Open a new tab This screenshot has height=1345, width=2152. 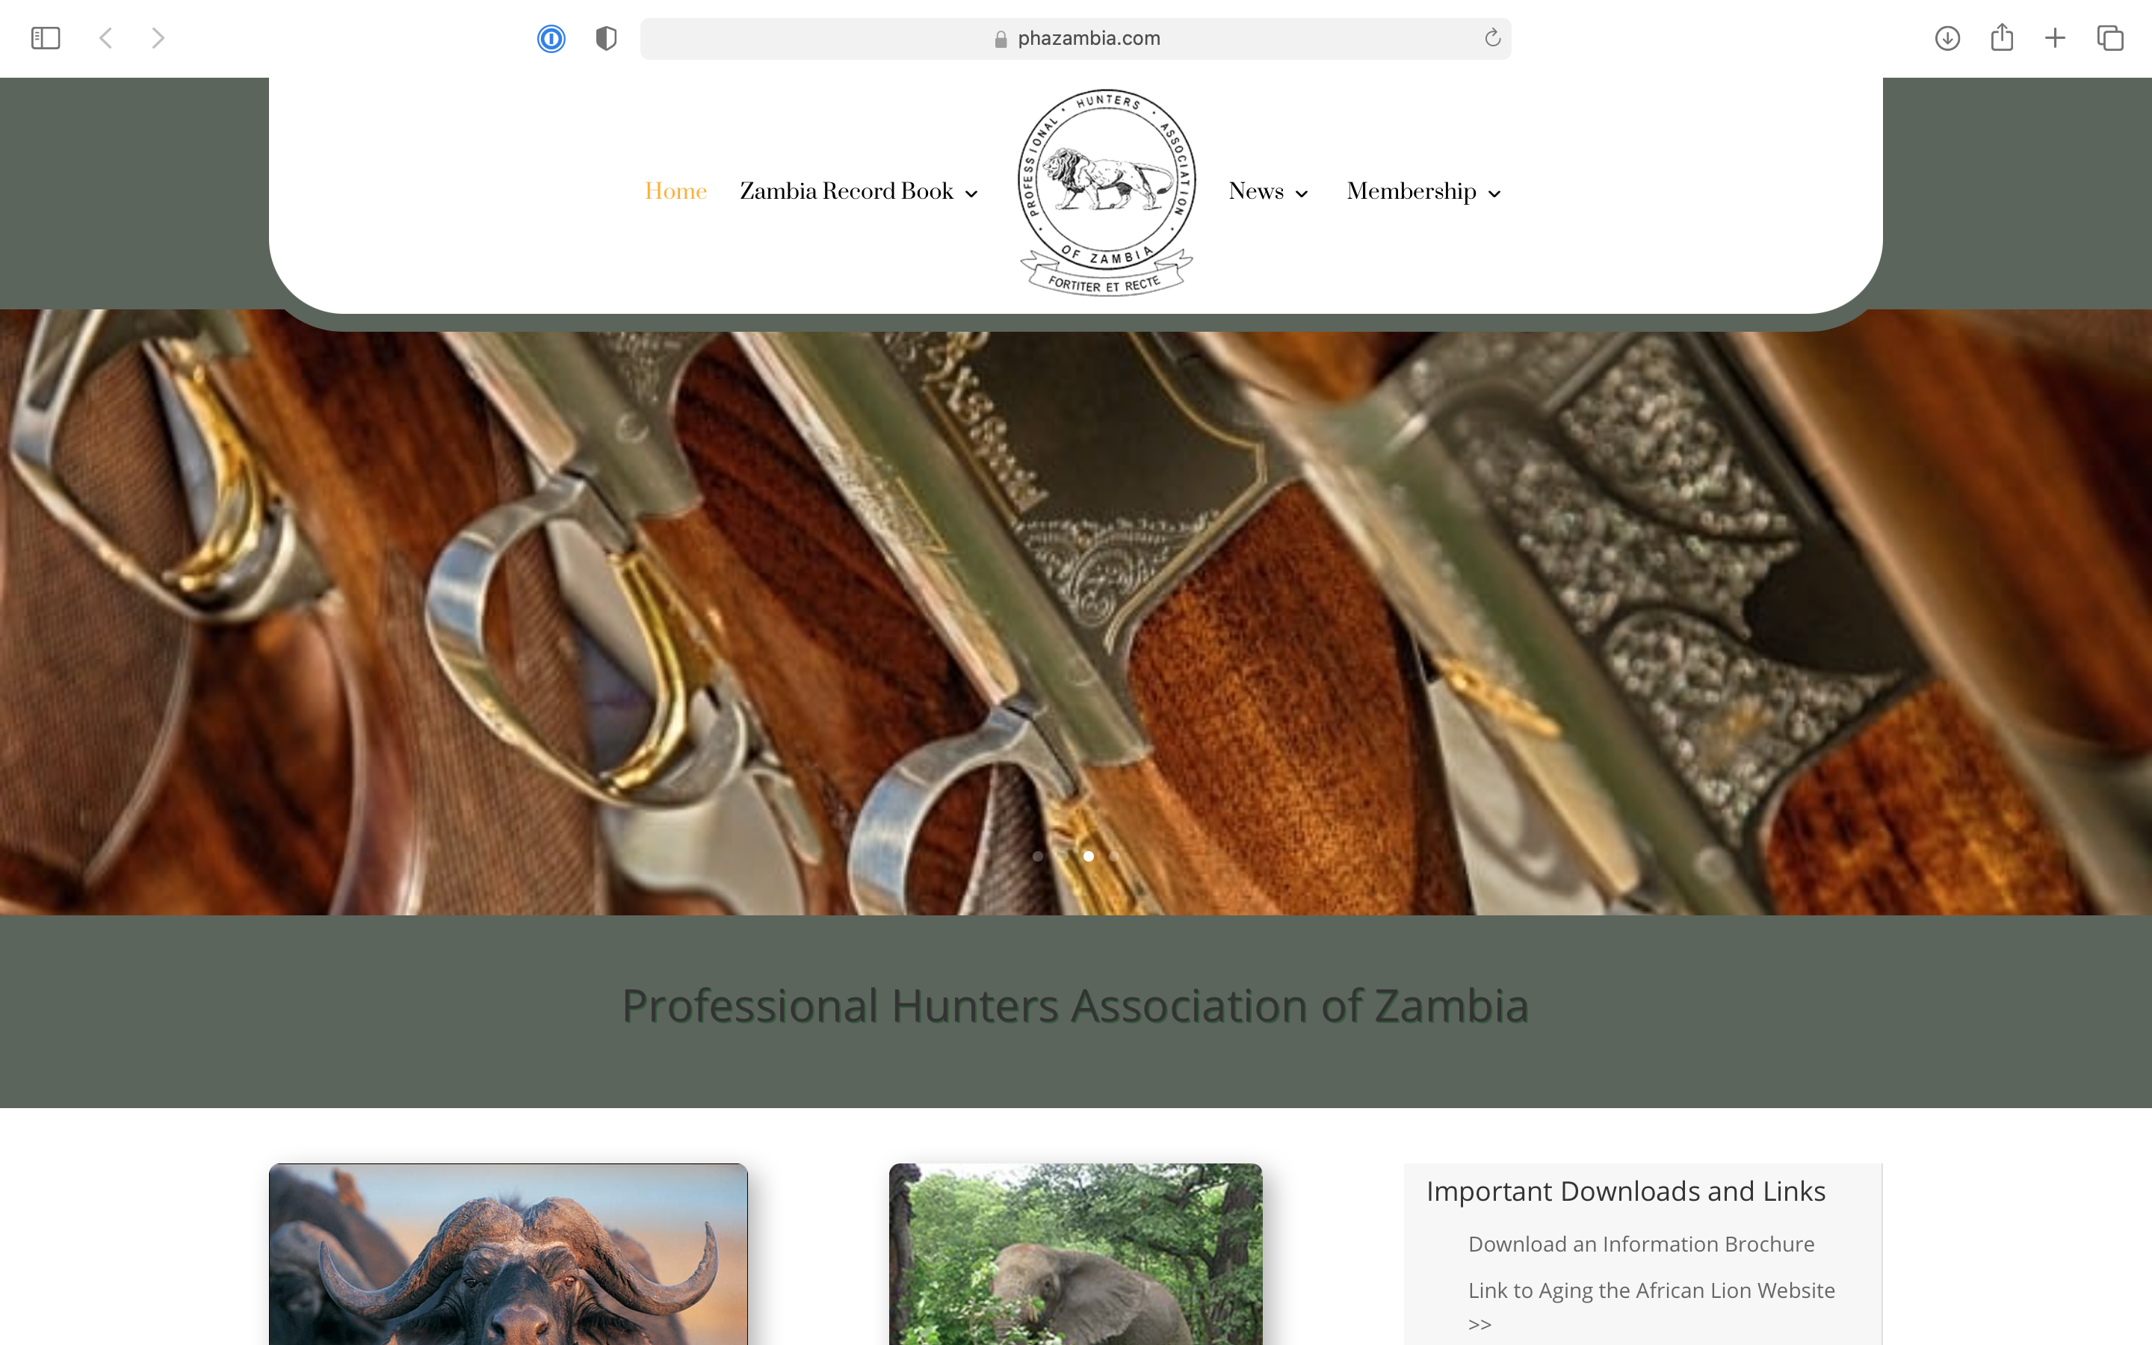click(2055, 38)
